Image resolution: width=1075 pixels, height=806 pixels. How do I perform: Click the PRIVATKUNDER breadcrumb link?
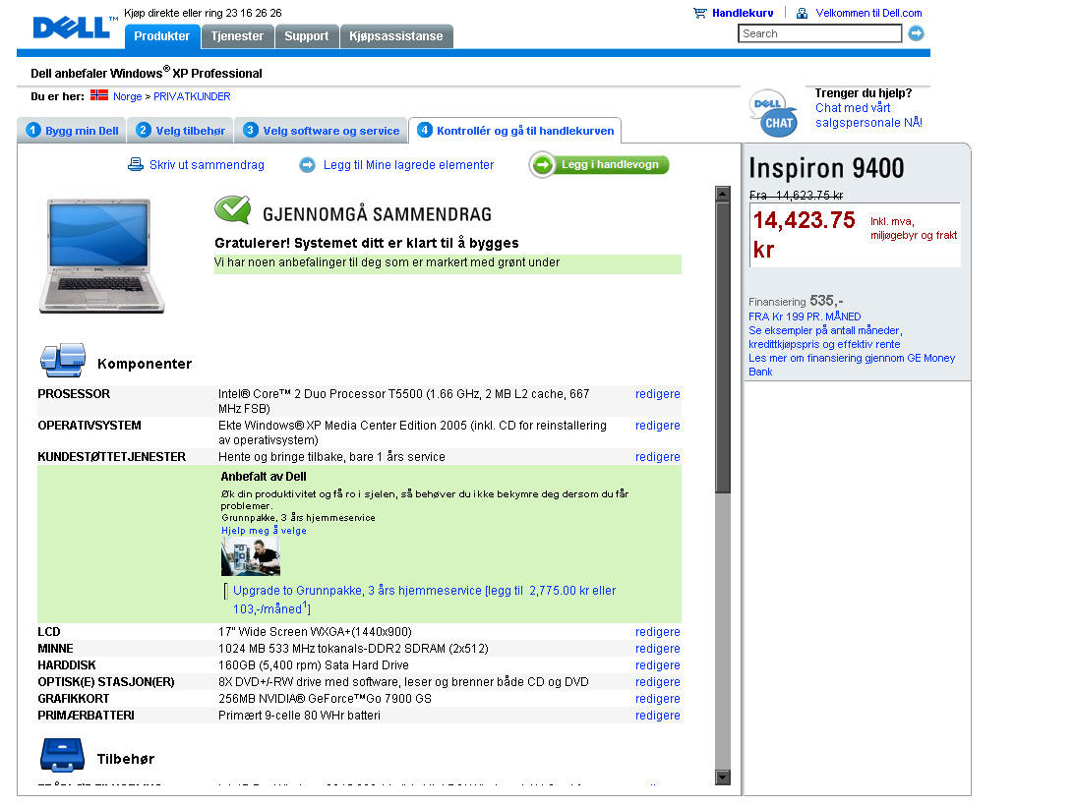tap(192, 96)
